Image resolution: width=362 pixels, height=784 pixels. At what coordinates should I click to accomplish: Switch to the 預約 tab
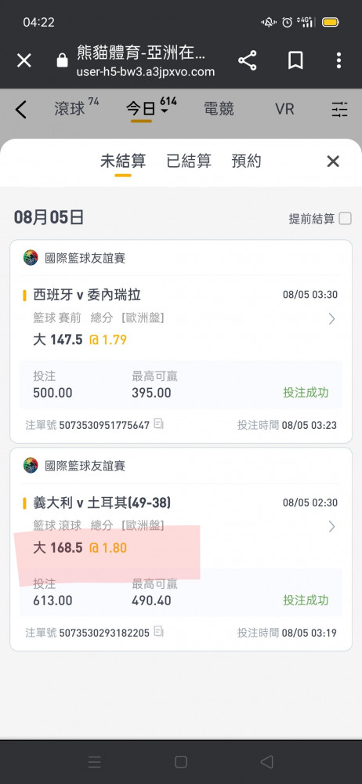[x=247, y=162]
